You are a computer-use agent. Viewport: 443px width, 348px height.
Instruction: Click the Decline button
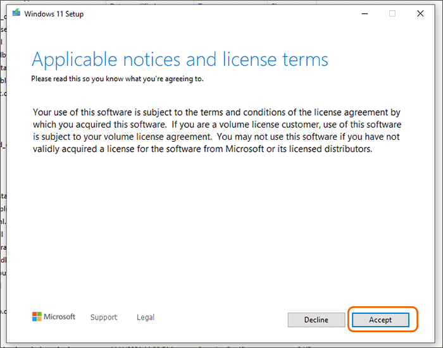pyautogui.click(x=316, y=320)
